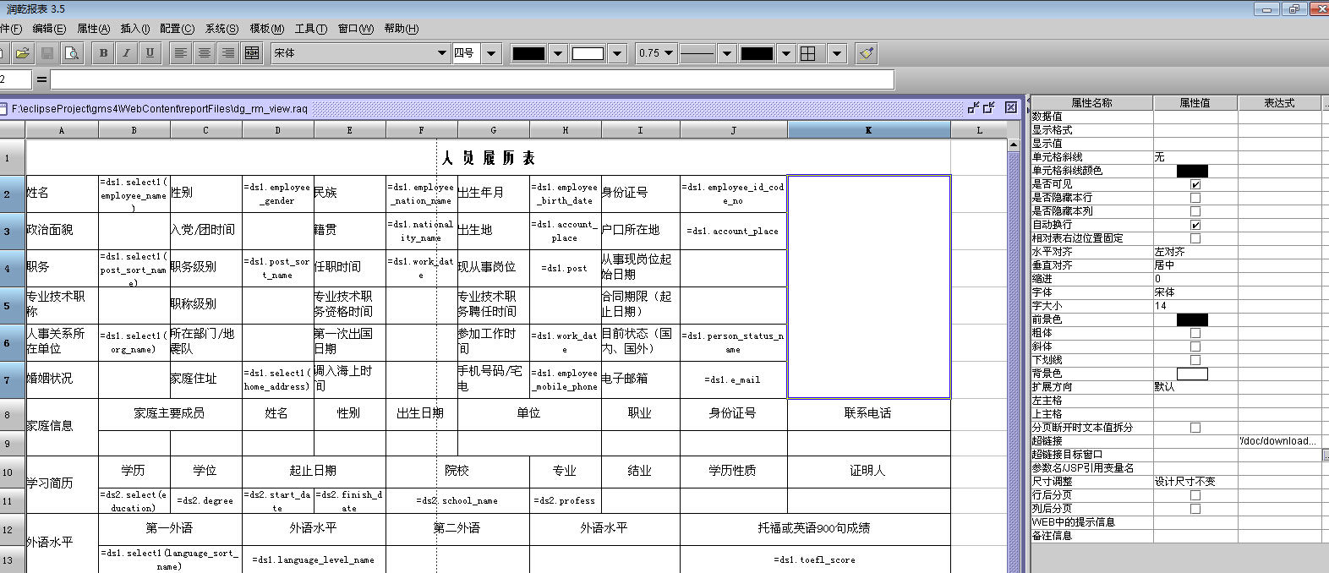
Task: Click the 前景色 black color swatch
Action: (1192, 319)
